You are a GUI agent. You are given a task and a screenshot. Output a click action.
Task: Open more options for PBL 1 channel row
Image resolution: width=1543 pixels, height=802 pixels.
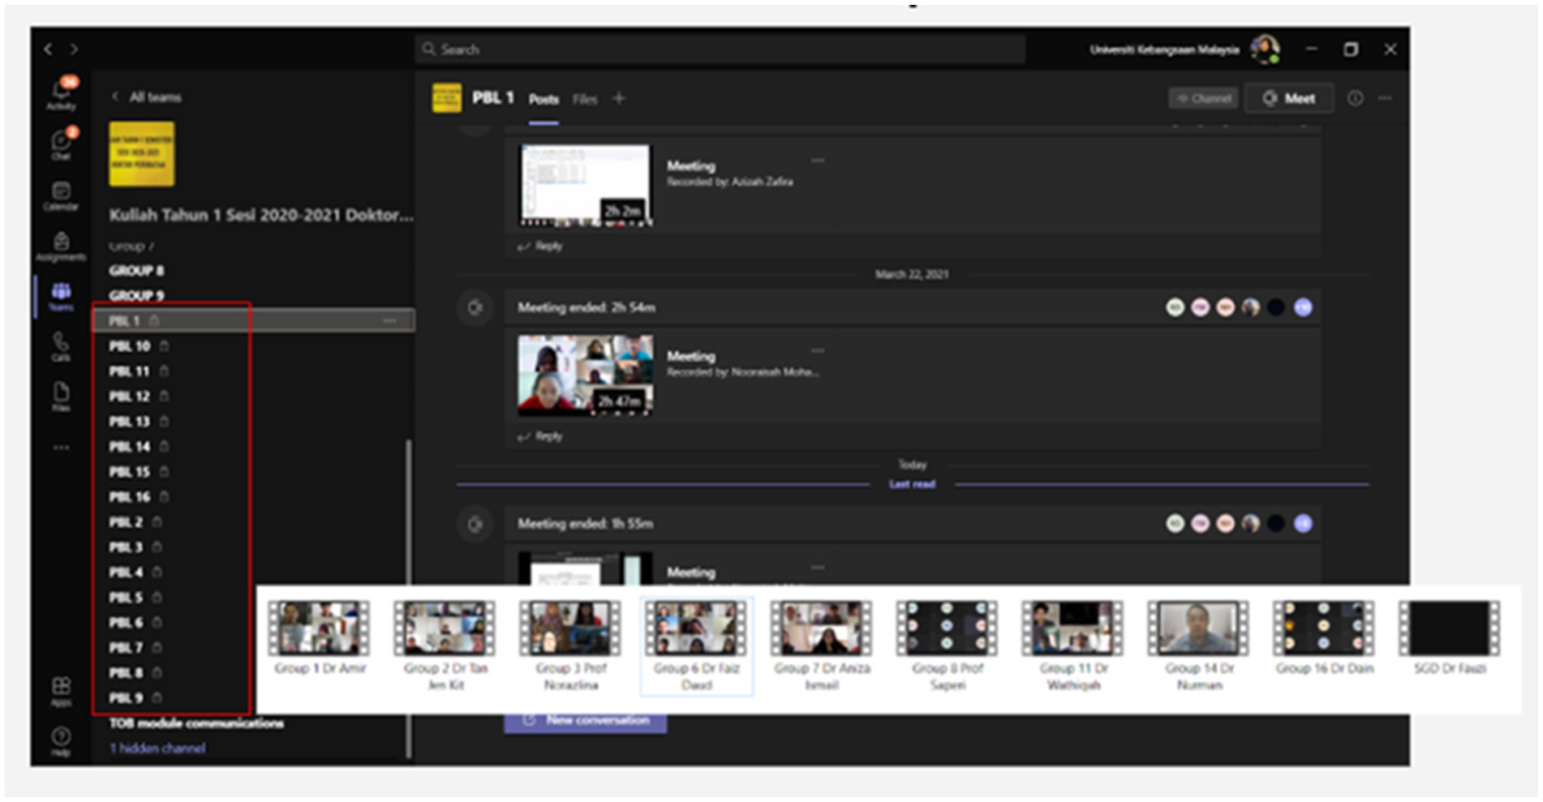(x=390, y=320)
